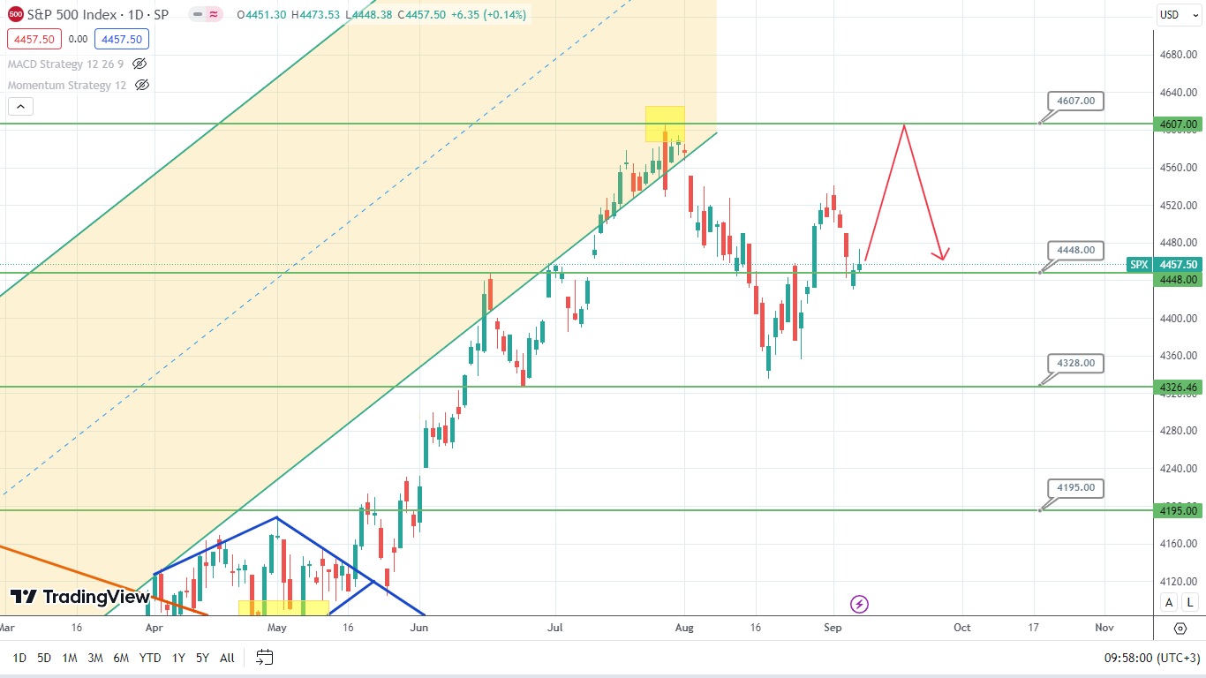Click the TradingView logo

tap(79, 598)
